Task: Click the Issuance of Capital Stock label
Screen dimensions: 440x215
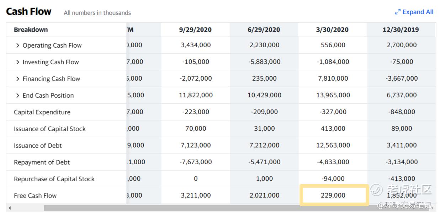Action: pos(50,129)
